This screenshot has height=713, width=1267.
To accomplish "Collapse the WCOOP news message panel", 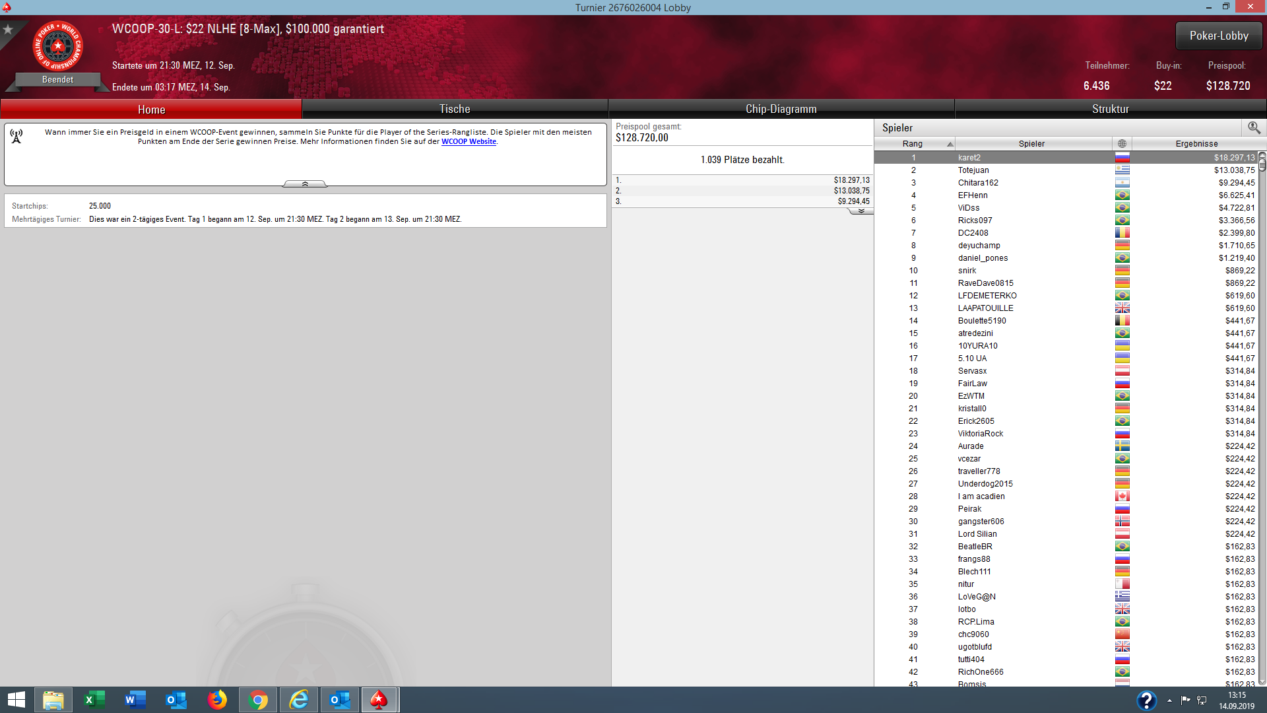I will coord(305,184).
